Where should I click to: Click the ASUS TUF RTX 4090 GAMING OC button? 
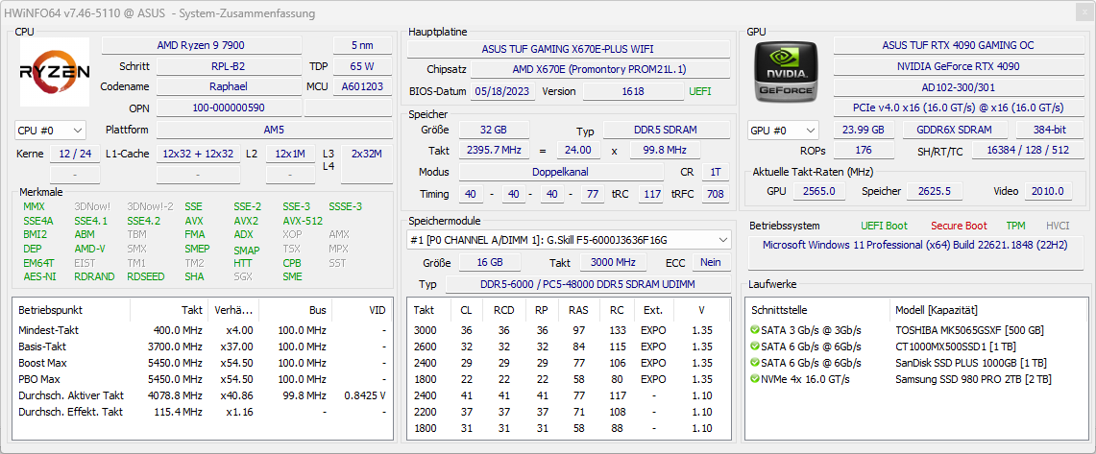(958, 45)
